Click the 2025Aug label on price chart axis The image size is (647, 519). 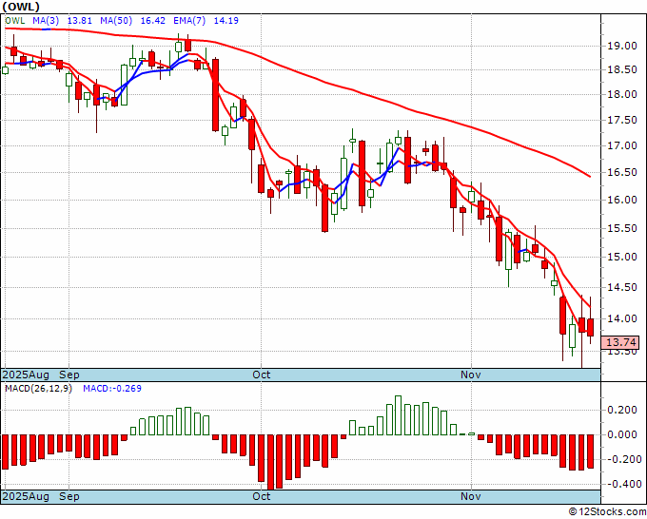26,375
